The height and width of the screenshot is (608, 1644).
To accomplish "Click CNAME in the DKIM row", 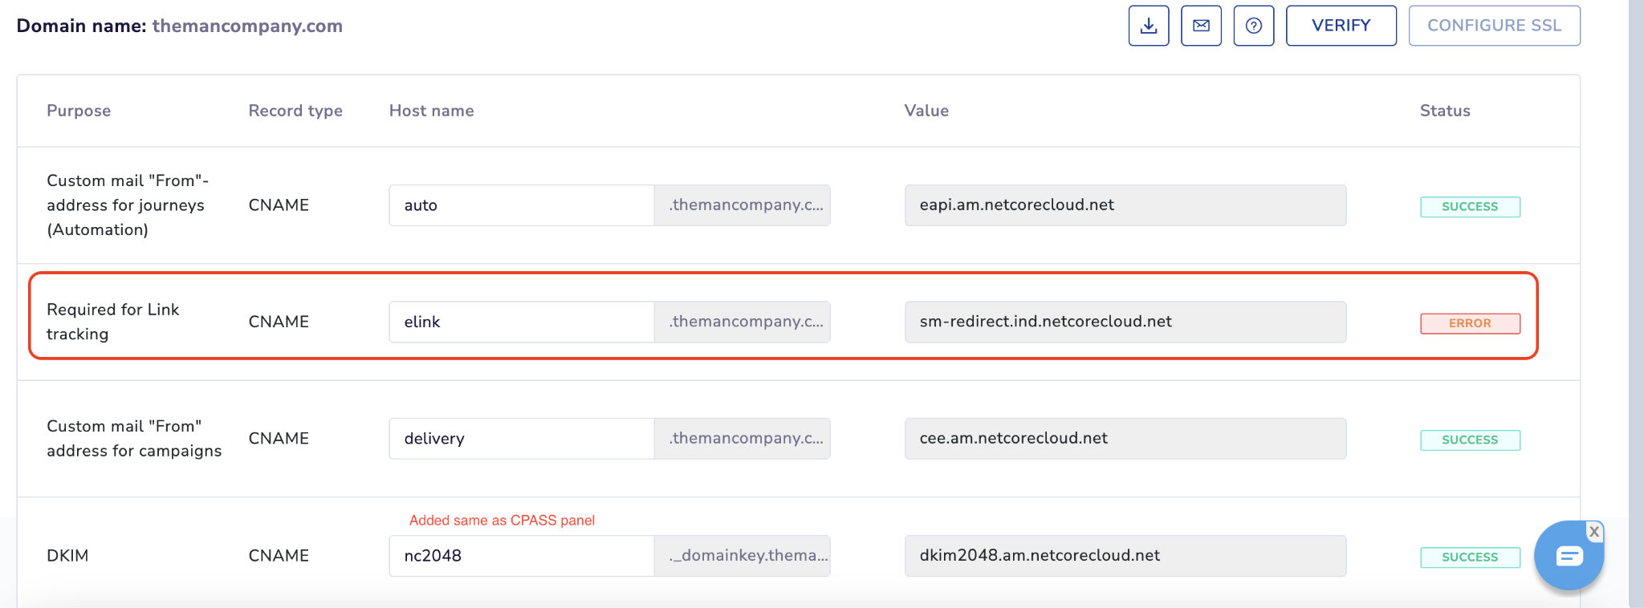I will 279,556.
